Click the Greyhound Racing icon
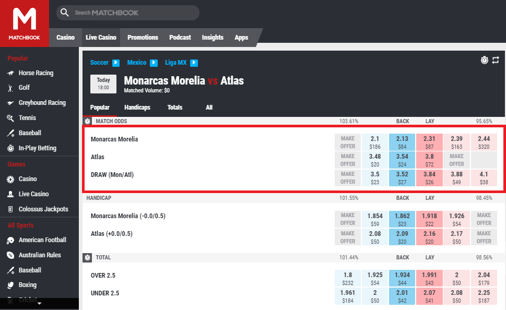The image size is (506, 310). tap(10, 103)
